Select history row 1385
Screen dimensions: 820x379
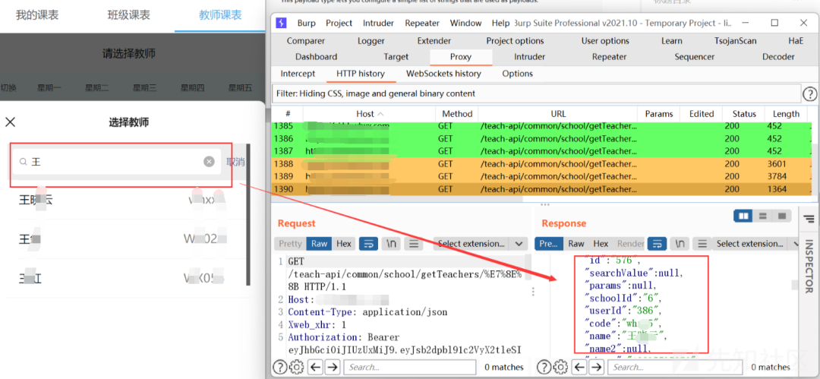click(541, 126)
